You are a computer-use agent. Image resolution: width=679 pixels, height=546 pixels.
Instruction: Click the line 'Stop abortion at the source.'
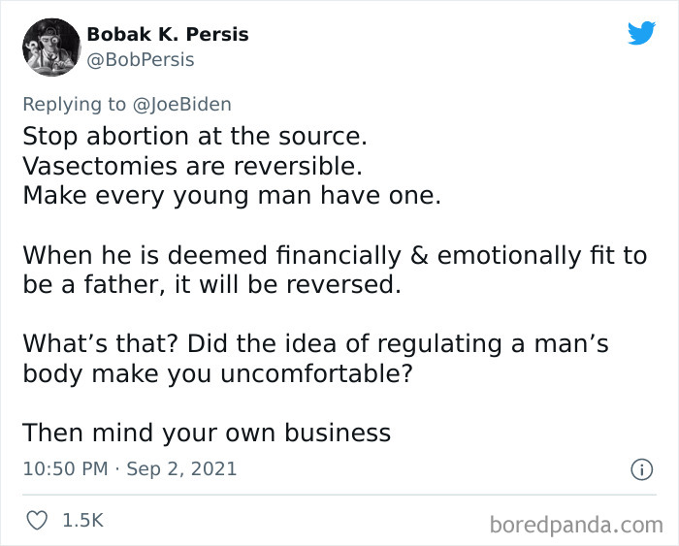[x=194, y=135]
